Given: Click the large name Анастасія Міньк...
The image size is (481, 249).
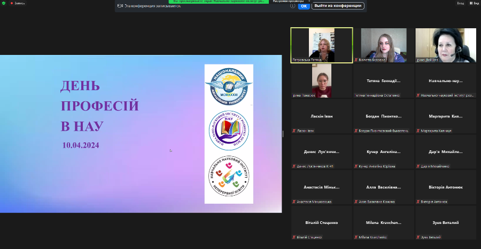Looking at the screenshot, I should click(322, 187).
